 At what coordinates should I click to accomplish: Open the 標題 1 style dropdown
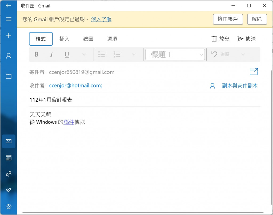tap(175, 54)
